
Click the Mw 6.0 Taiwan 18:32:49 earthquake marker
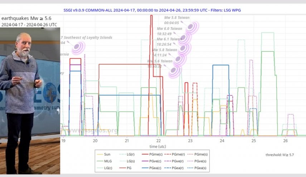click(x=184, y=38)
